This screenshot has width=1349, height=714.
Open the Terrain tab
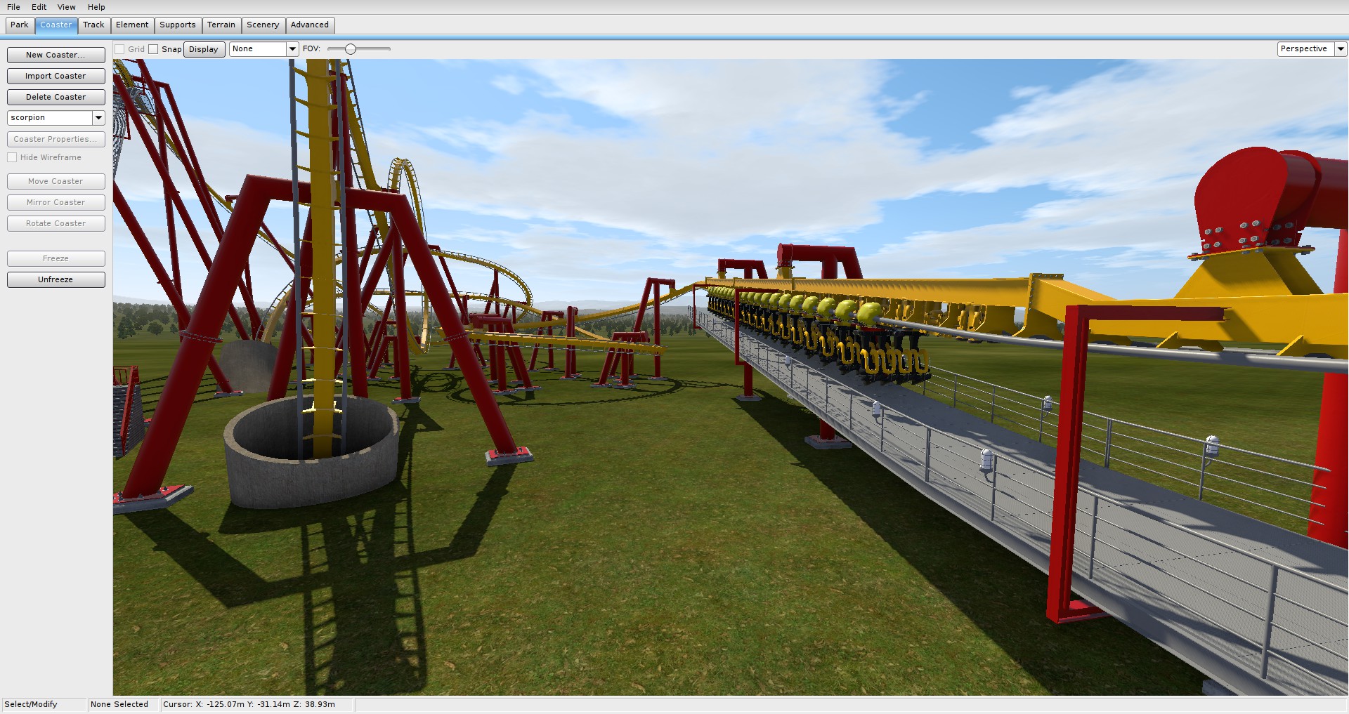221,25
